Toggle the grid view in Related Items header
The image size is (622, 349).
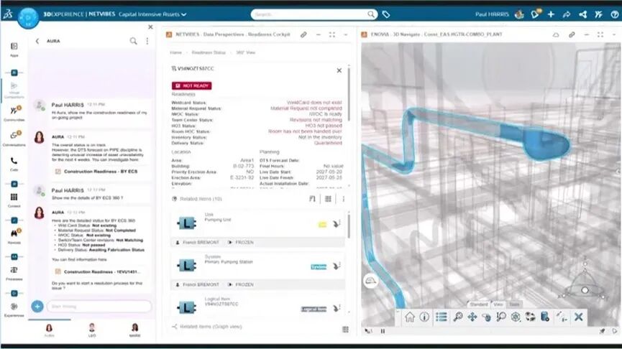point(328,199)
